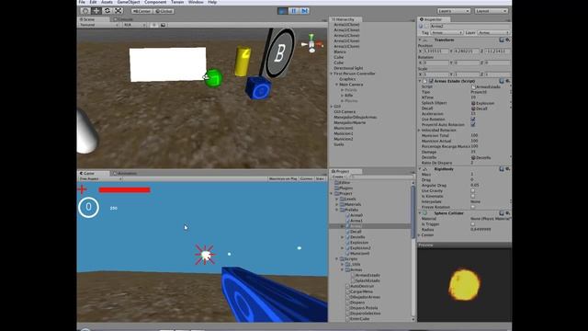The image size is (588, 331).
Task: Select the Hand tool in toolbar
Action: pyautogui.click(x=85, y=11)
